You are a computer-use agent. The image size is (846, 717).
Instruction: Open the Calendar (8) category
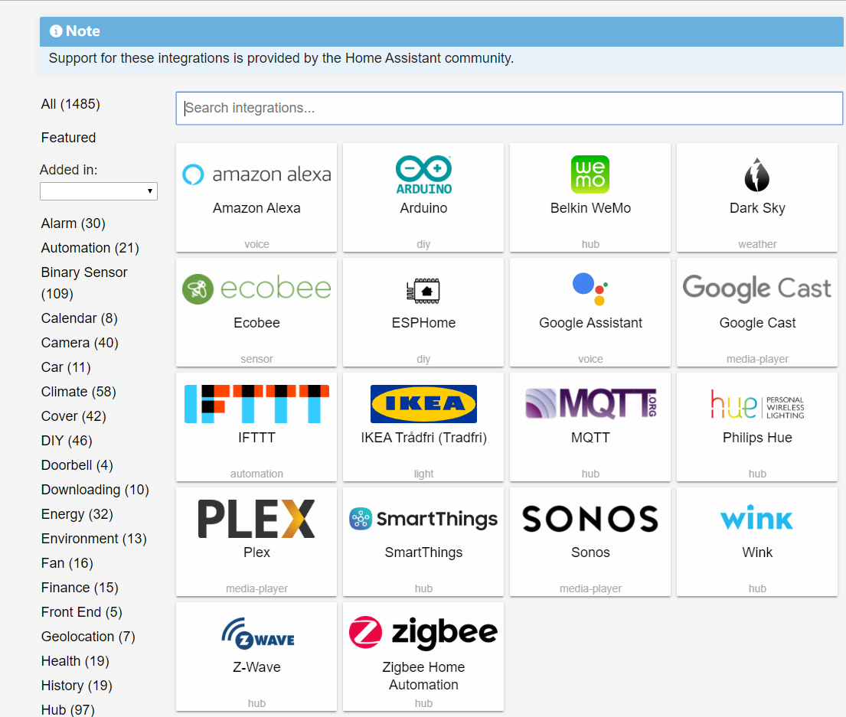[x=80, y=318]
